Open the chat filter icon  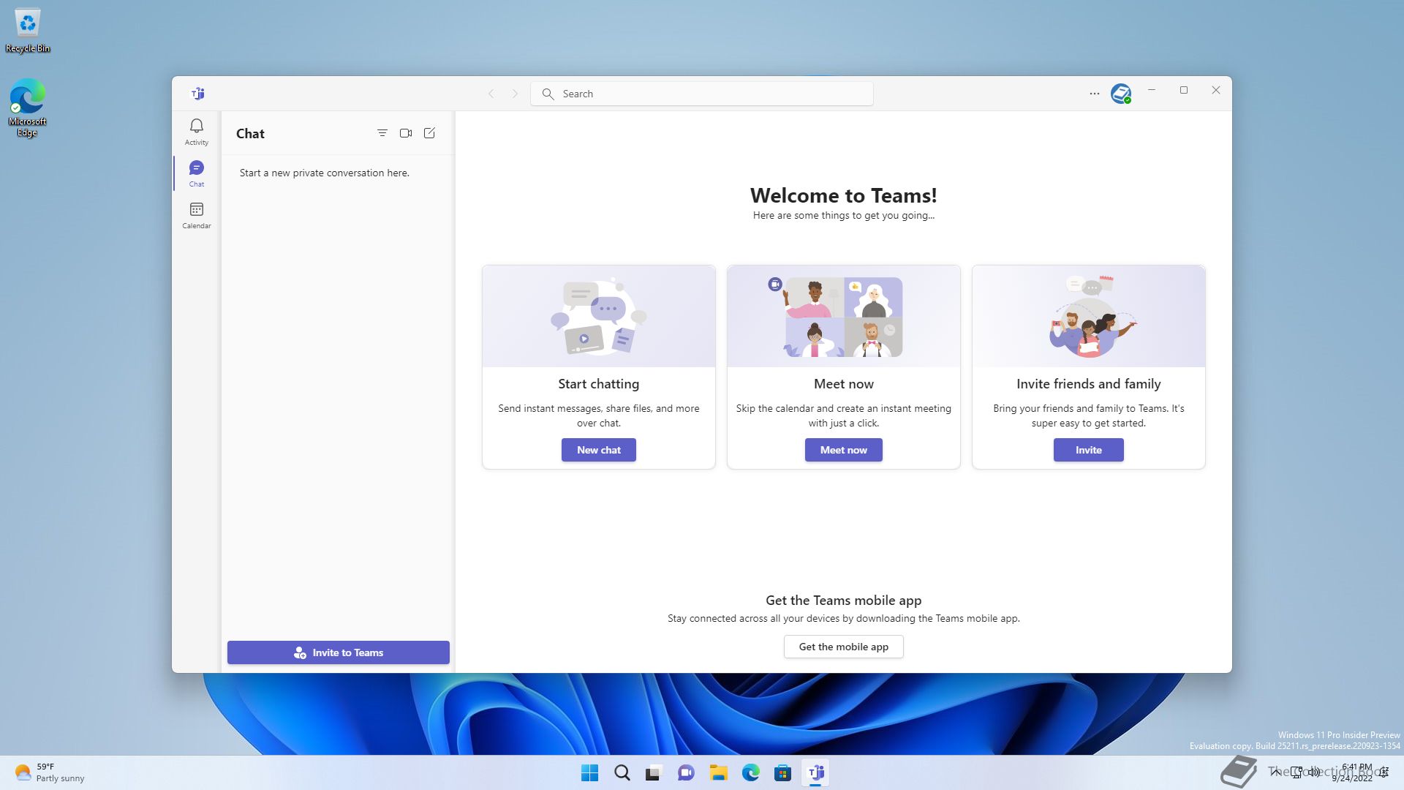click(x=382, y=133)
